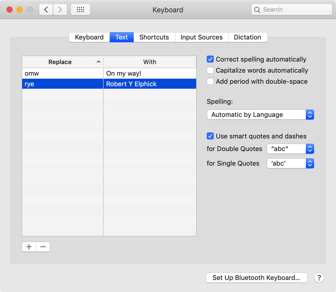The image size is (336, 292).
Task: Click the back navigation arrow
Action: pos(46,10)
